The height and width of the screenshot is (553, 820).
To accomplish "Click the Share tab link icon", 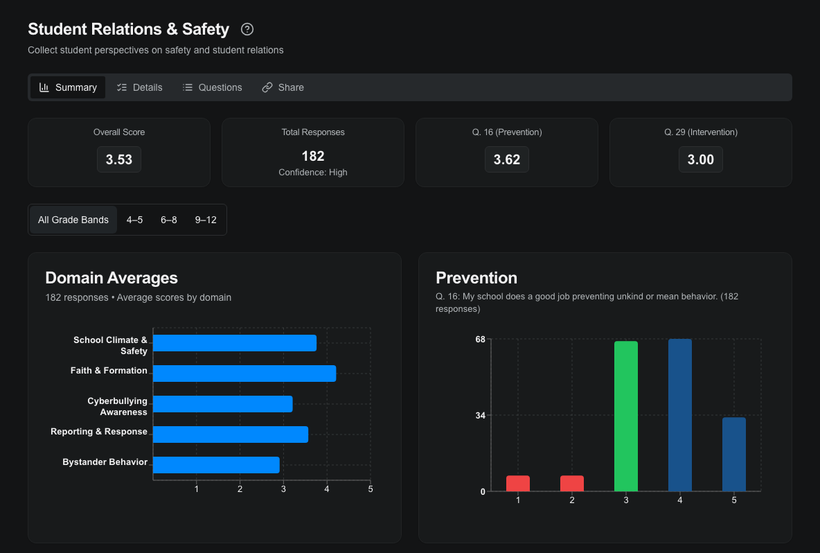I will coord(267,87).
